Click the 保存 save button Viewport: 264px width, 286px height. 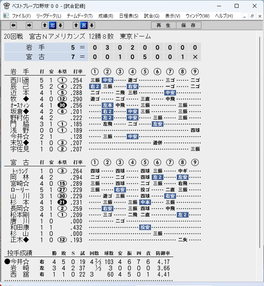pos(189,25)
